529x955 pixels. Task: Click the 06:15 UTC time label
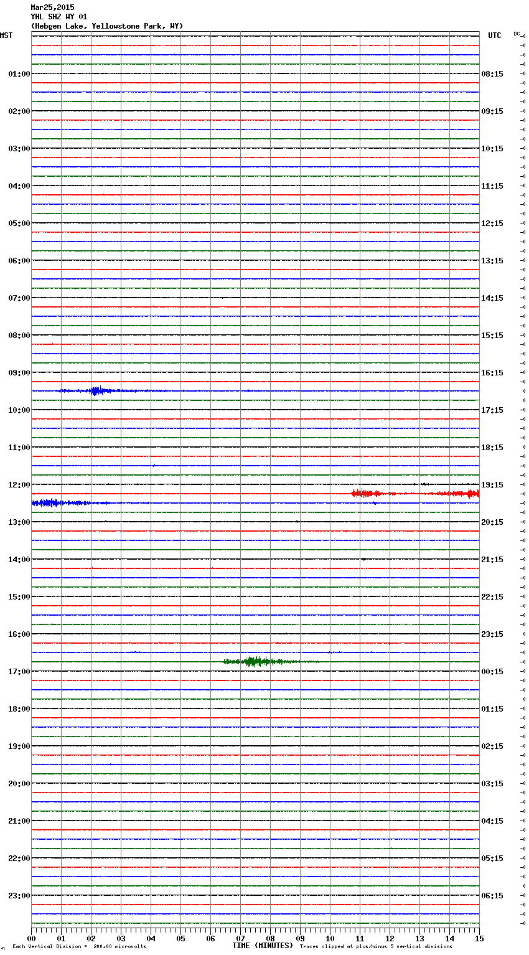[492, 896]
